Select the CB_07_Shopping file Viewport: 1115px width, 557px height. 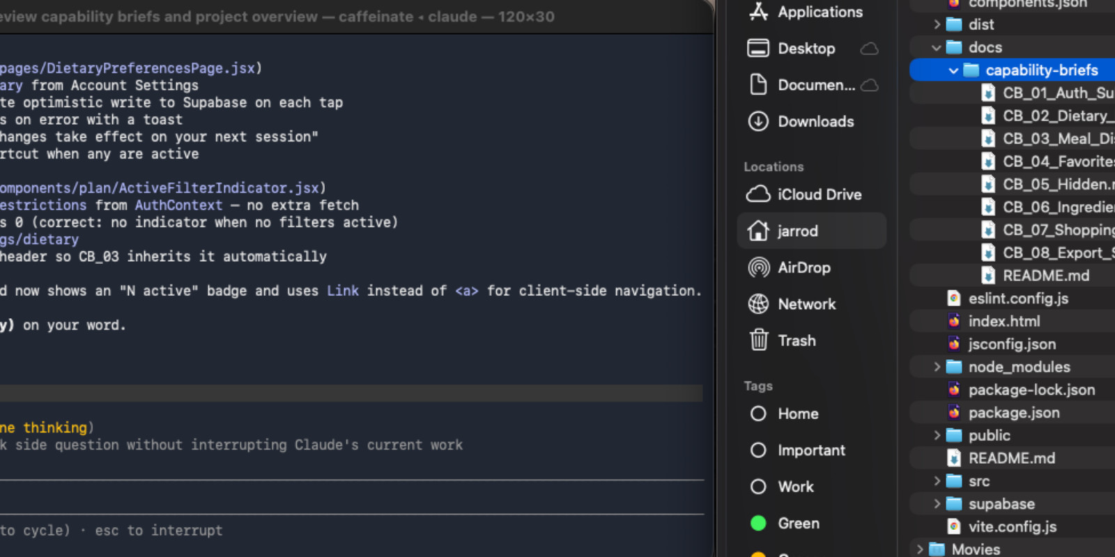click(1047, 230)
